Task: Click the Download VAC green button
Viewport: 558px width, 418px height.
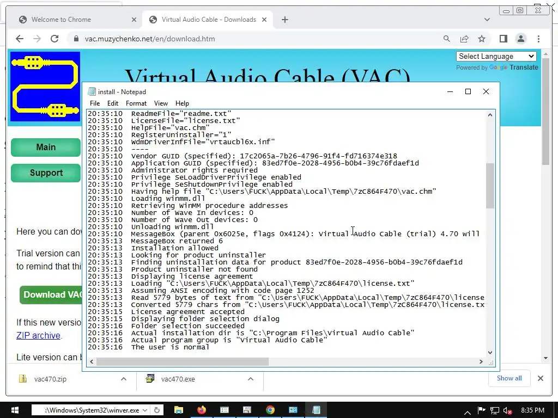Action: (x=51, y=294)
